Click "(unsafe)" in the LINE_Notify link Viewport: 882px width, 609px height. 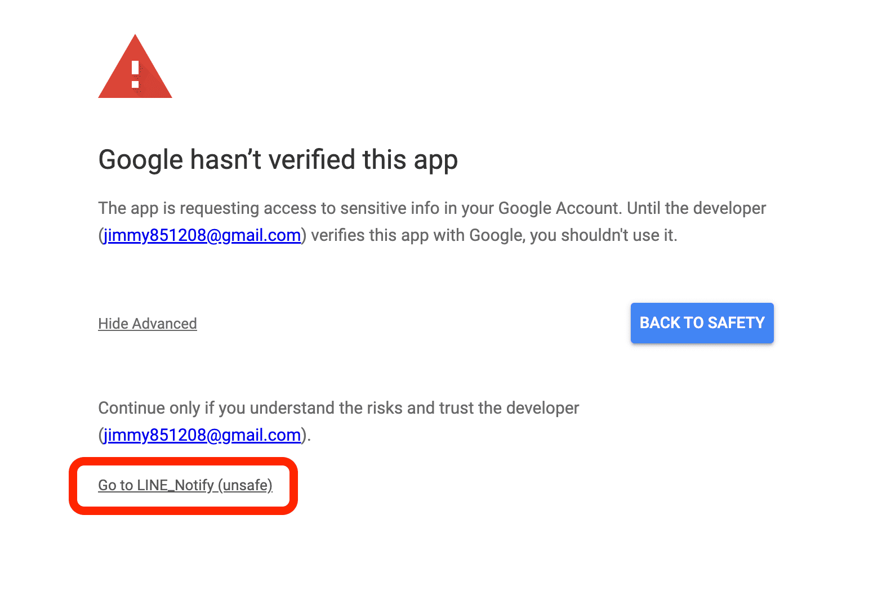coord(245,485)
